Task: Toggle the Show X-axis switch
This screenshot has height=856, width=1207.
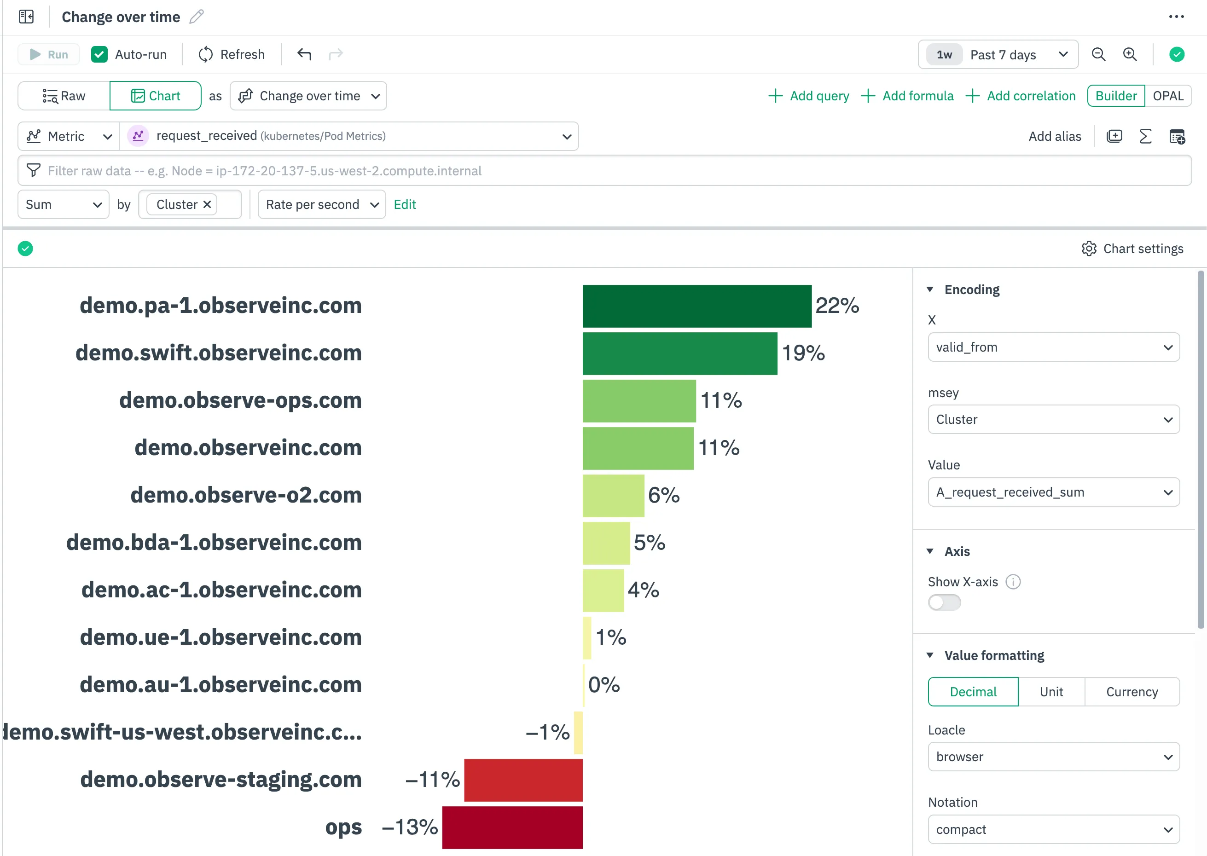Action: (944, 602)
